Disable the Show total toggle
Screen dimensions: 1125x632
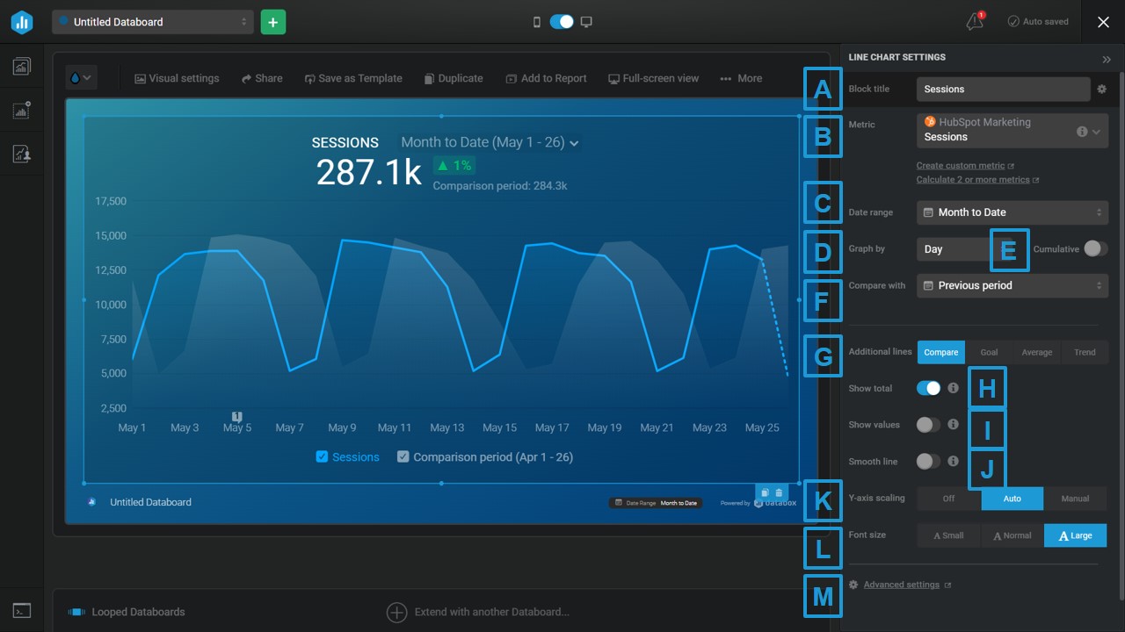(x=928, y=388)
